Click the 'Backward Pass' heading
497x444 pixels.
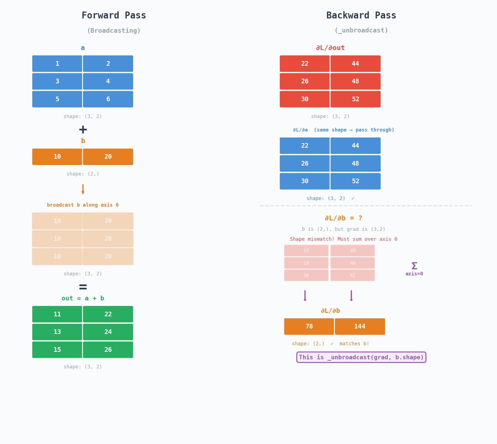[361, 15]
